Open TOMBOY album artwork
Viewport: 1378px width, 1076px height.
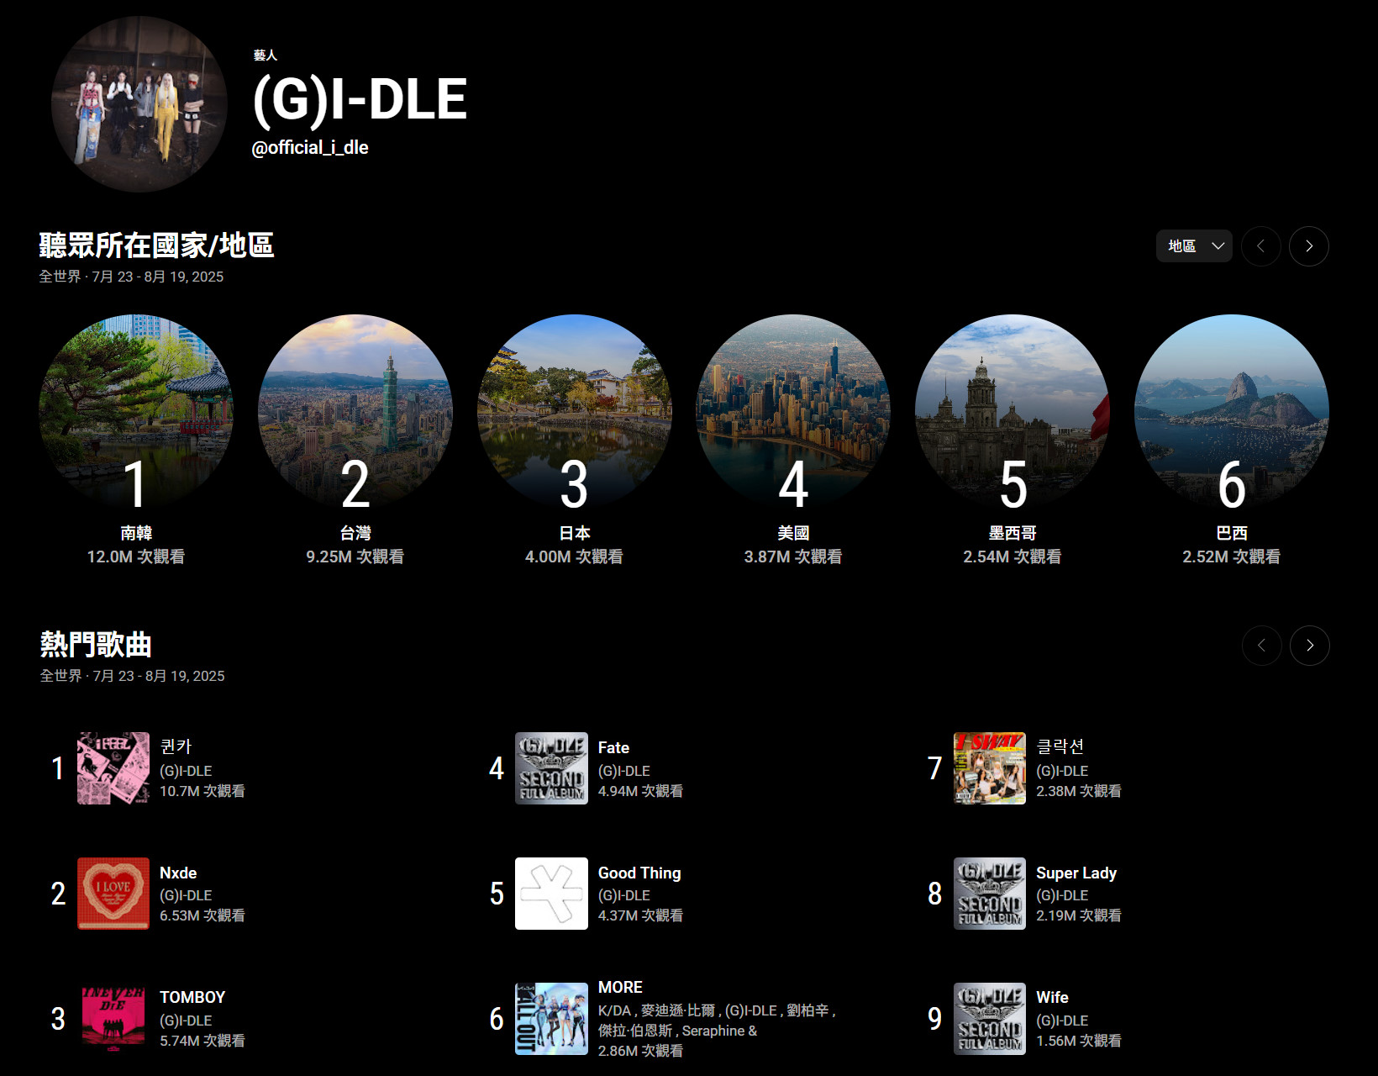tap(113, 1018)
